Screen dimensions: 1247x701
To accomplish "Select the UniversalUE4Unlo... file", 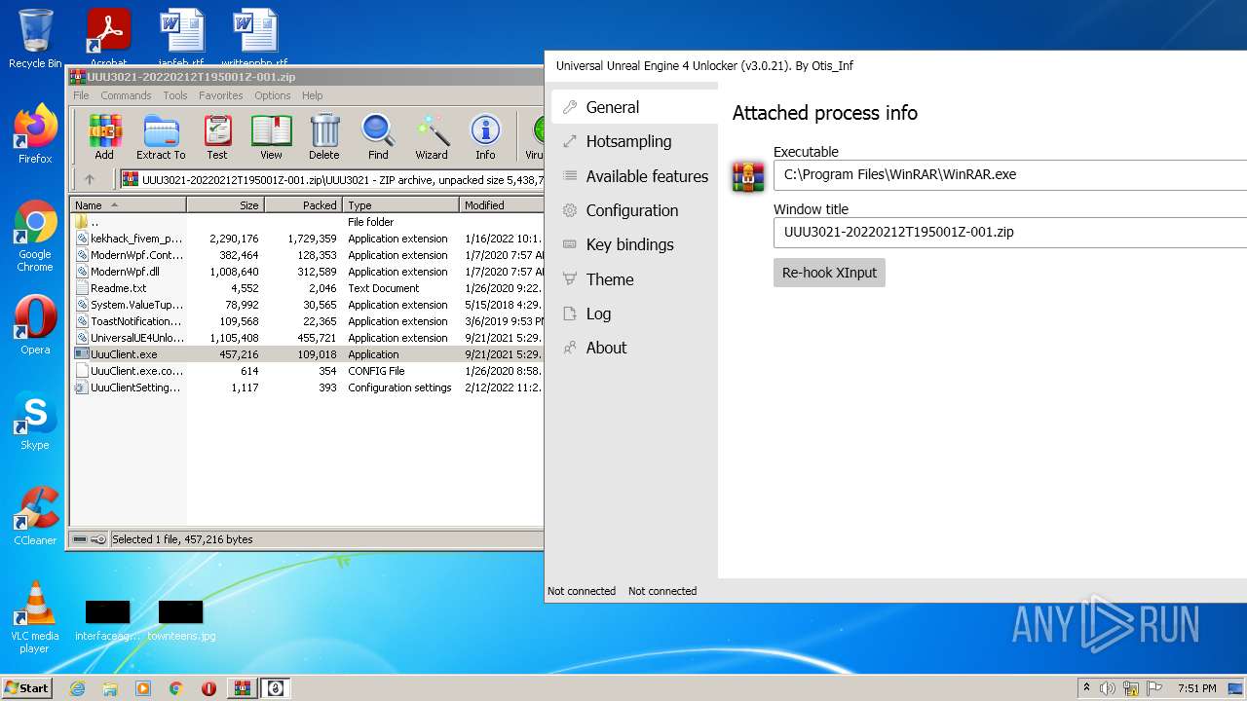I will click(x=307, y=338).
